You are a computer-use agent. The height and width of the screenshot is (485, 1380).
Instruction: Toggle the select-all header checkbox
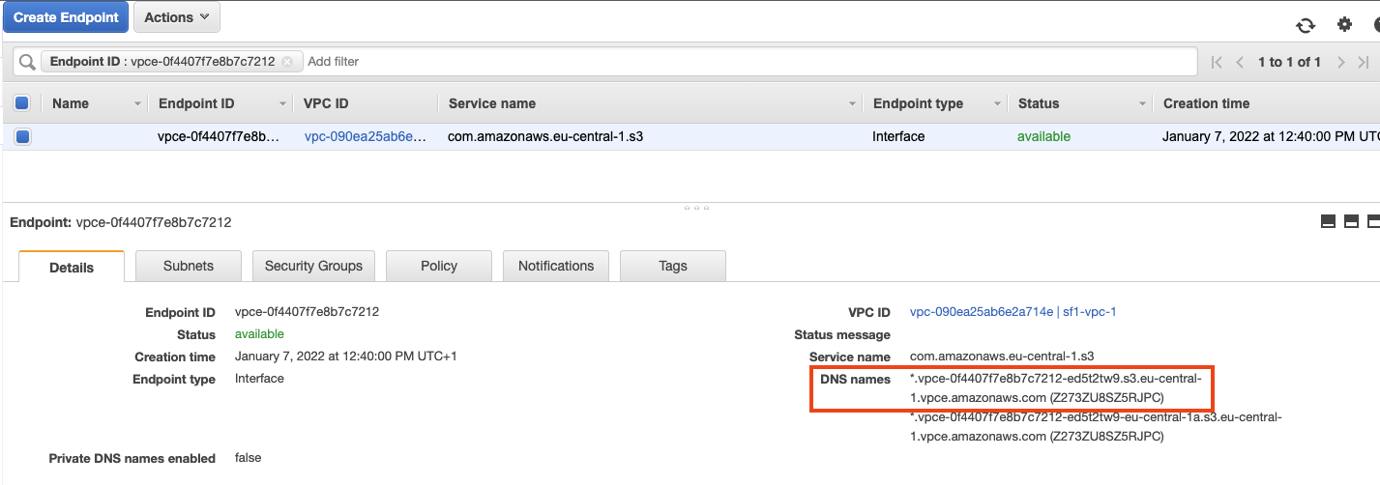[x=22, y=103]
